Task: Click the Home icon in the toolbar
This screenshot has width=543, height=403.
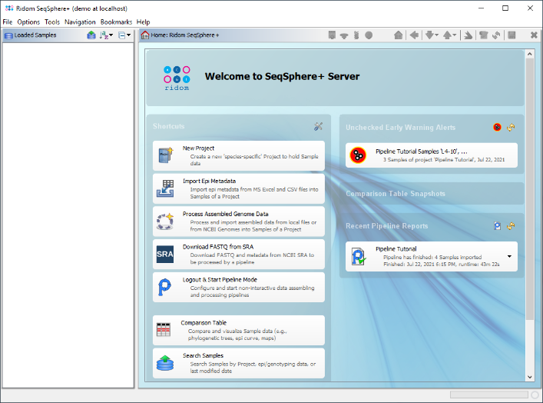Action: point(398,35)
